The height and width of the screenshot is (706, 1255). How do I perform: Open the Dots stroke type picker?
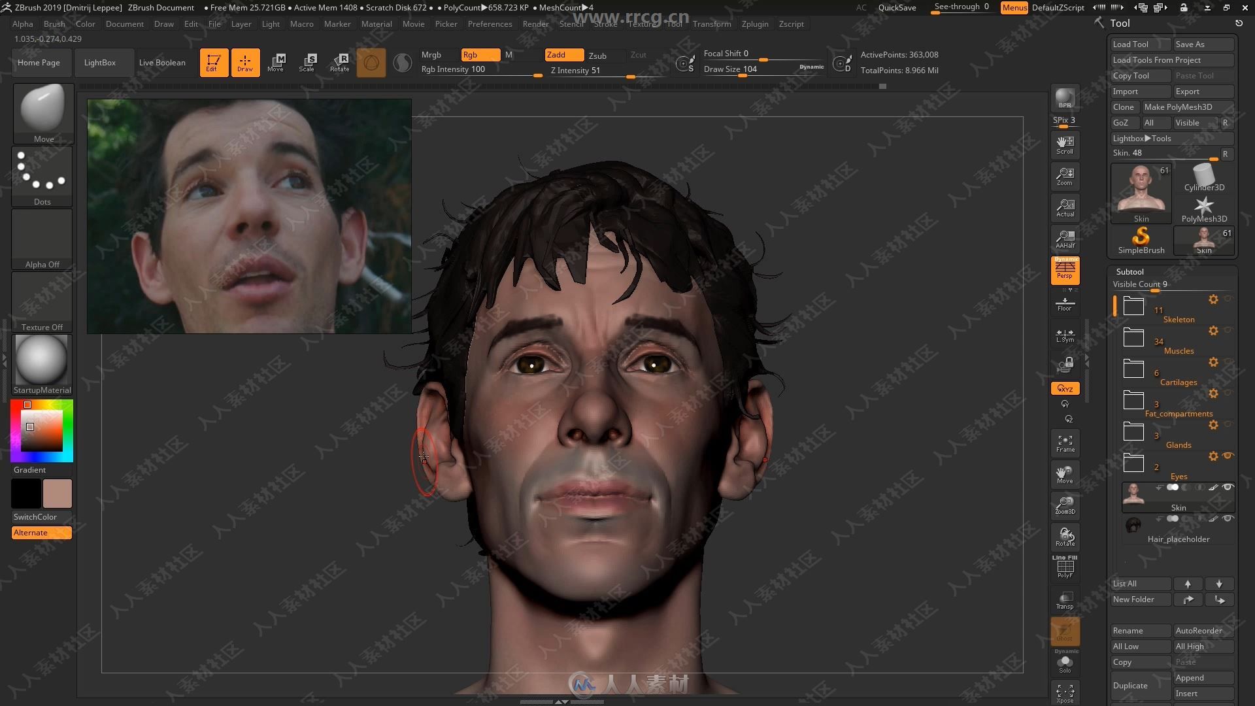click(42, 176)
